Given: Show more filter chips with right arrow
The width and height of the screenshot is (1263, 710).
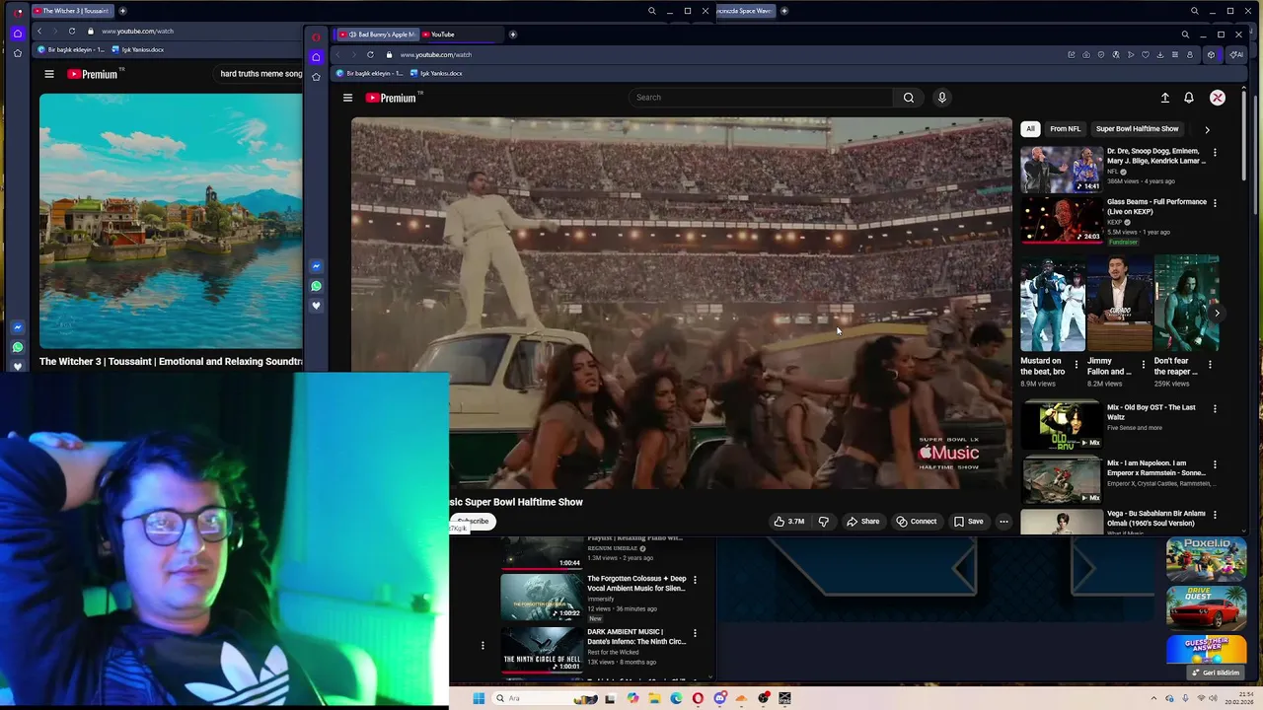Looking at the screenshot, I should click(x=1207, y=129).
